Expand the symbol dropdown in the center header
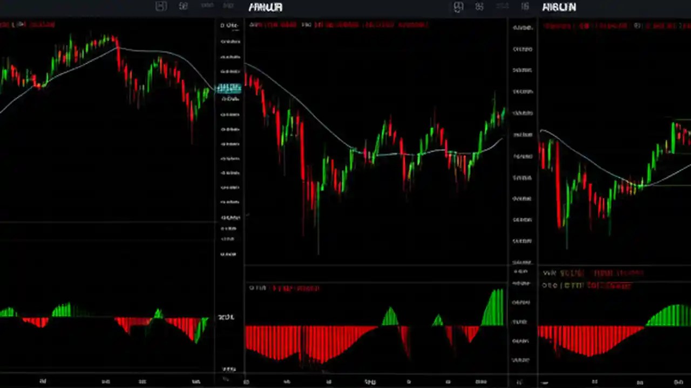 pos(265,7)
